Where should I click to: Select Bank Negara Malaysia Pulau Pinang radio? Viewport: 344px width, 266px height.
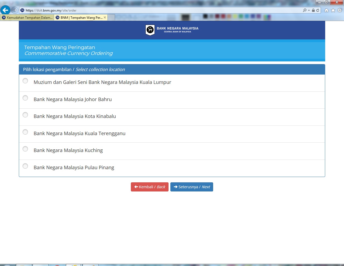pos(25,166)
